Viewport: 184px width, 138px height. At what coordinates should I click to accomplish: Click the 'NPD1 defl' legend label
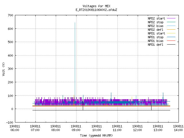(x=156, y=45)
